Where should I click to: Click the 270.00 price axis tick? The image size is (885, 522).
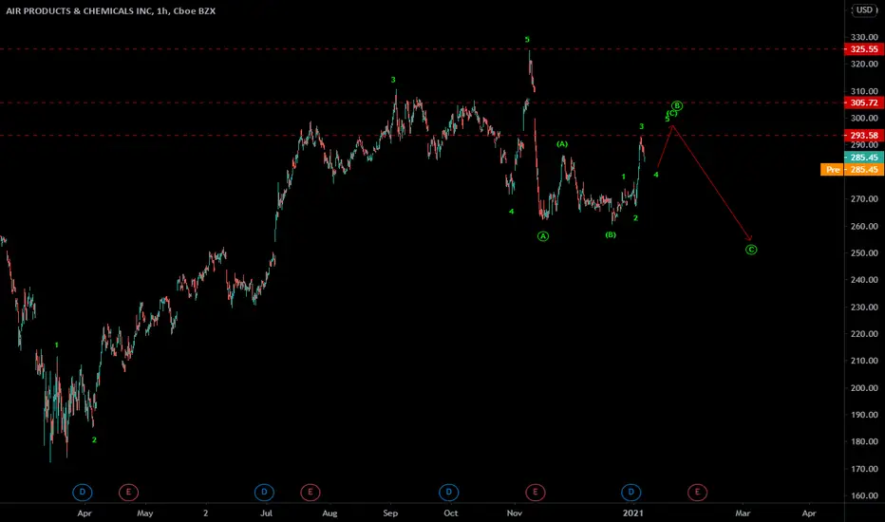864,198
